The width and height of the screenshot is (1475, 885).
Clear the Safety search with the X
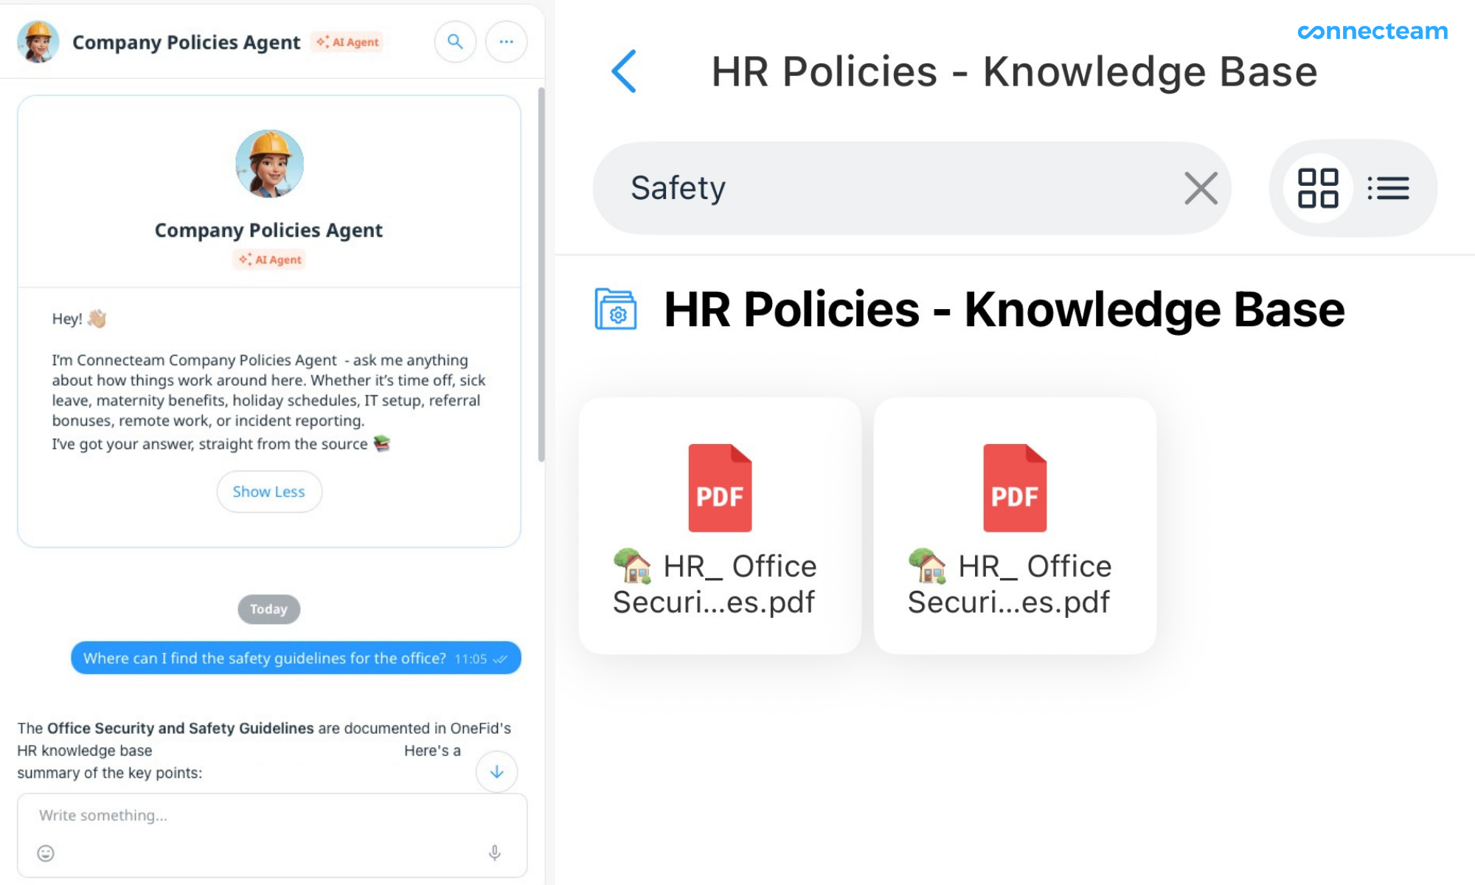pyautogui.click(x=1201, y=188)
